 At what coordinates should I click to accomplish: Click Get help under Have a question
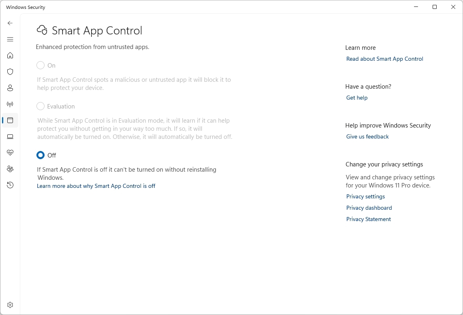356,98
